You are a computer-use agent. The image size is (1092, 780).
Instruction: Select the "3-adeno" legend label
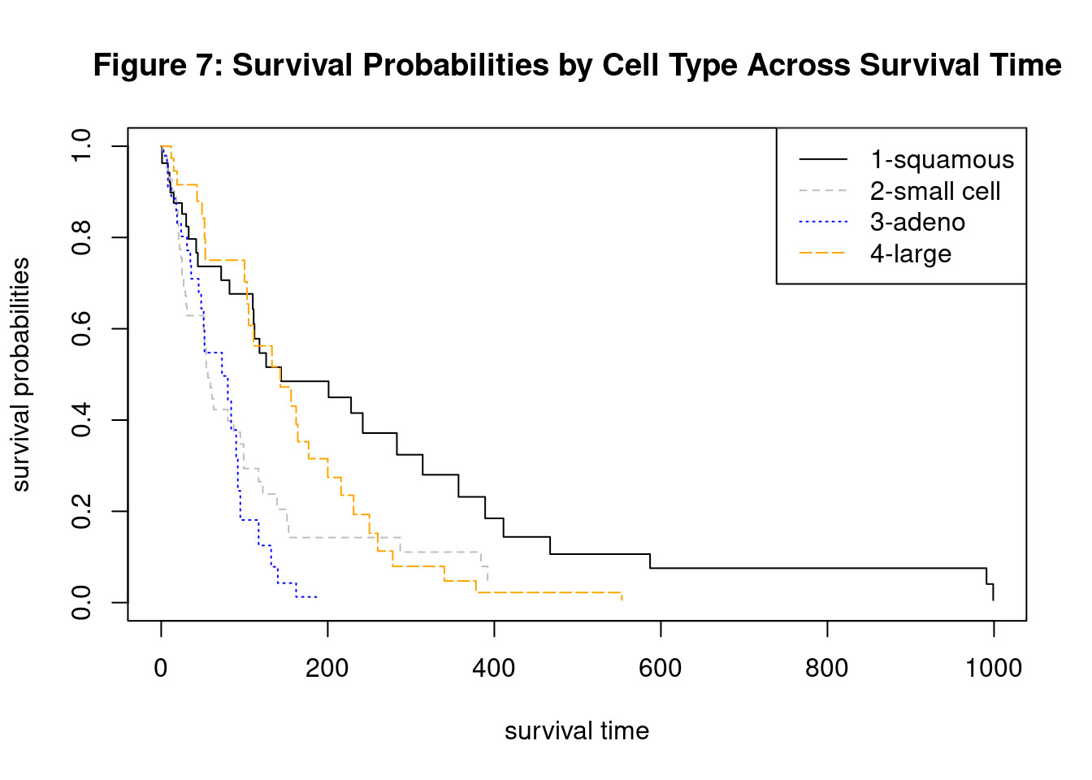coord(917,223)
